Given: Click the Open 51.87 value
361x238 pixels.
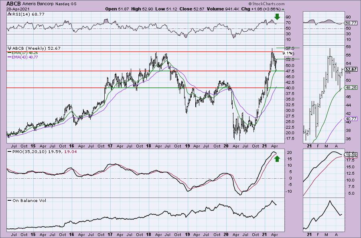Looking at the screenshot, I should click(117, 9).
